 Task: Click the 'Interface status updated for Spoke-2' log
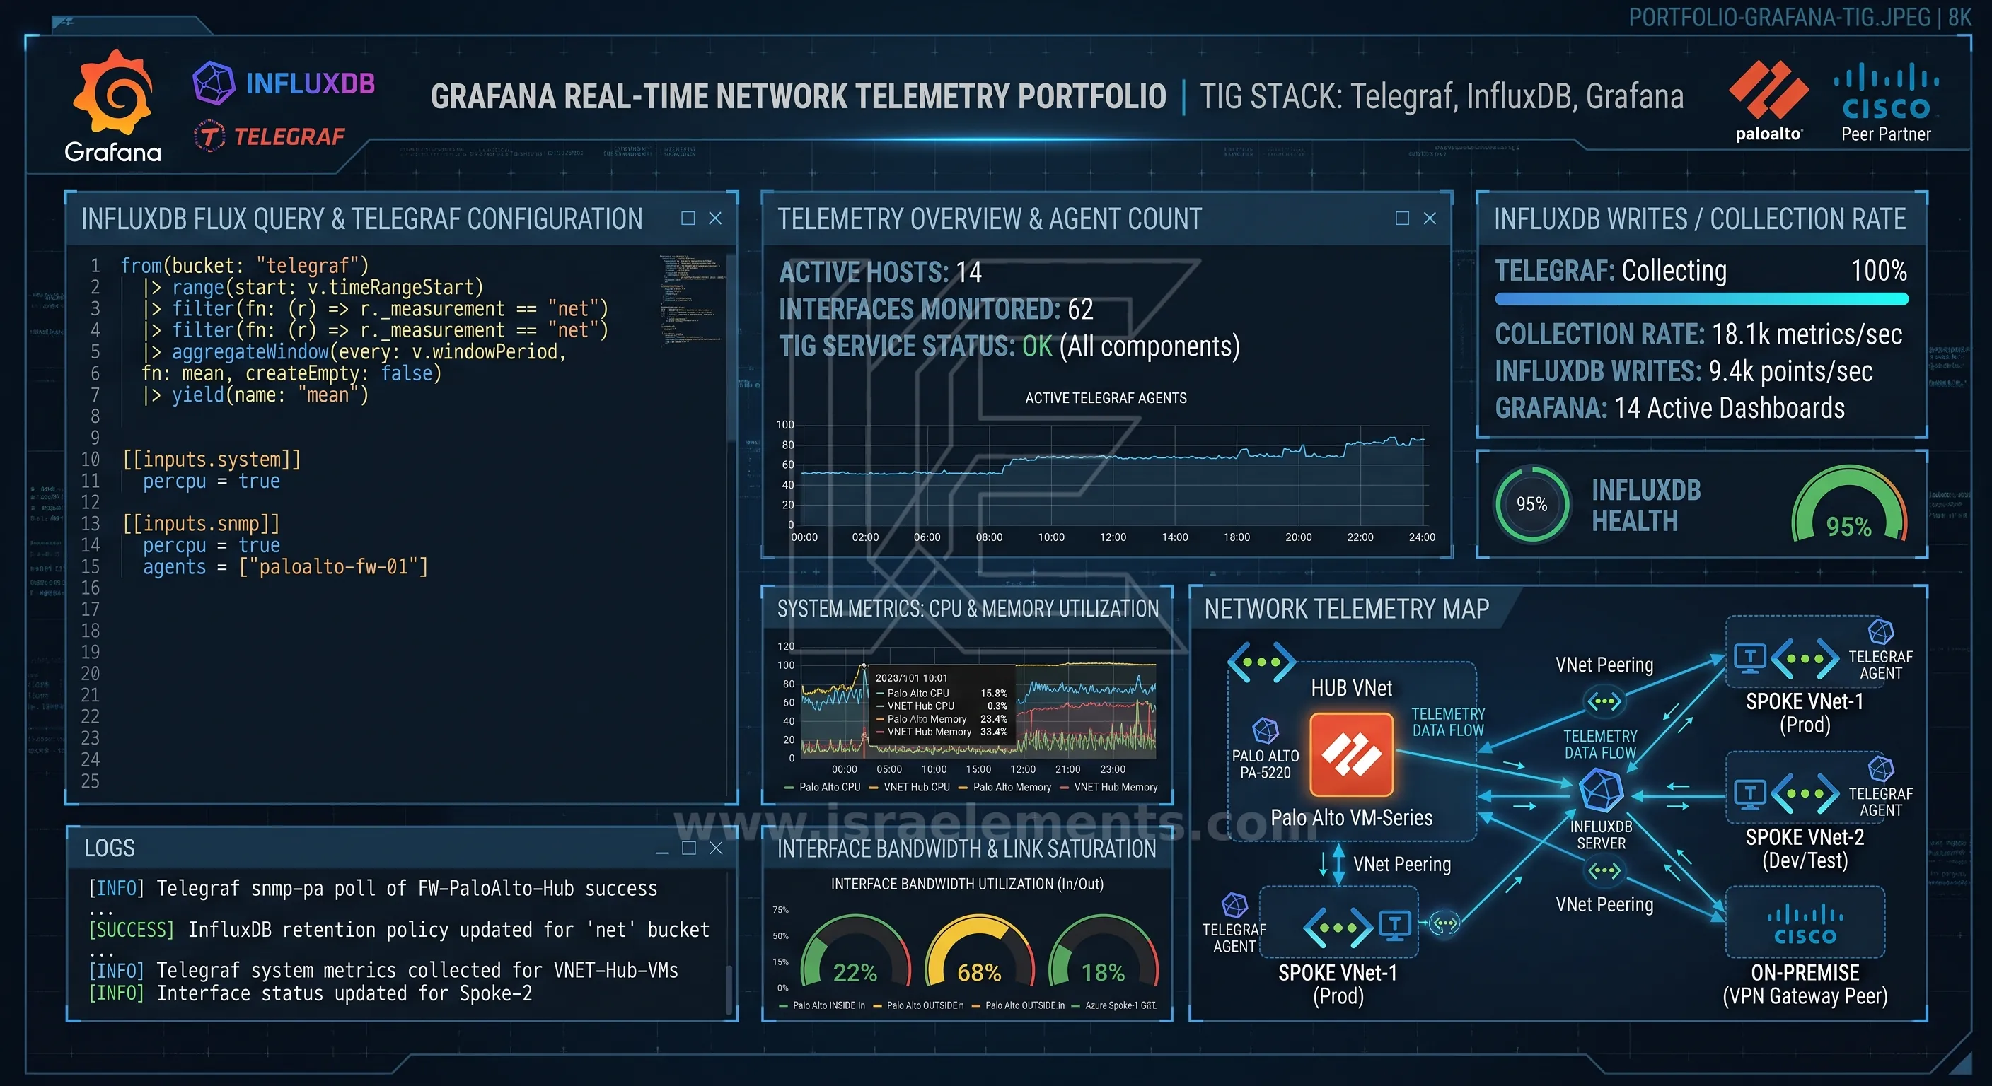click(x=310, y=993)
